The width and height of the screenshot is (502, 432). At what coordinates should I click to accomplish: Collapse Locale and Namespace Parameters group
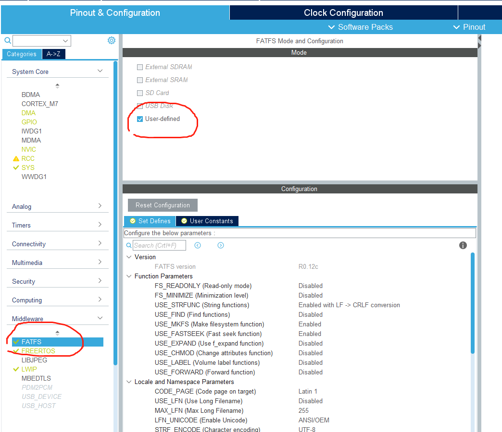click(129, 382)
